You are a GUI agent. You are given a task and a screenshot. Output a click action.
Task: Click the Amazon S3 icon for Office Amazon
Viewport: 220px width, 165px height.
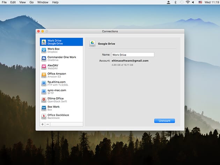click(44, 75)
